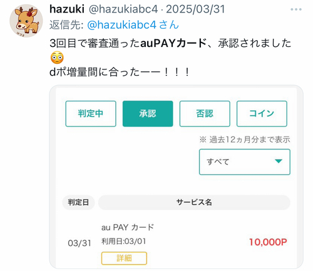
Task: Select the 承認 tab
Action: 148,114
